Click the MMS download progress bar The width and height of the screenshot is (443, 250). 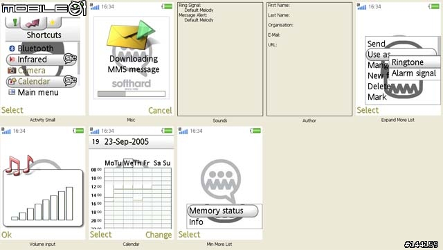132,94
